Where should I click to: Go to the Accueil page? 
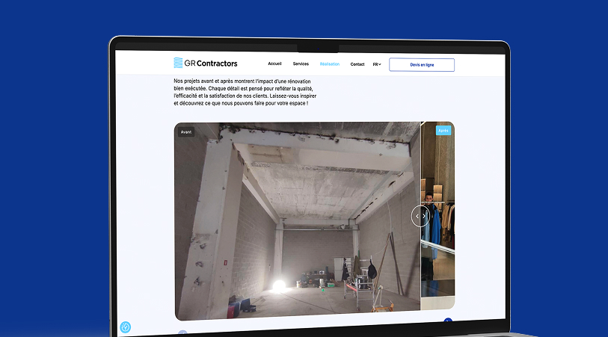[274, 64]
